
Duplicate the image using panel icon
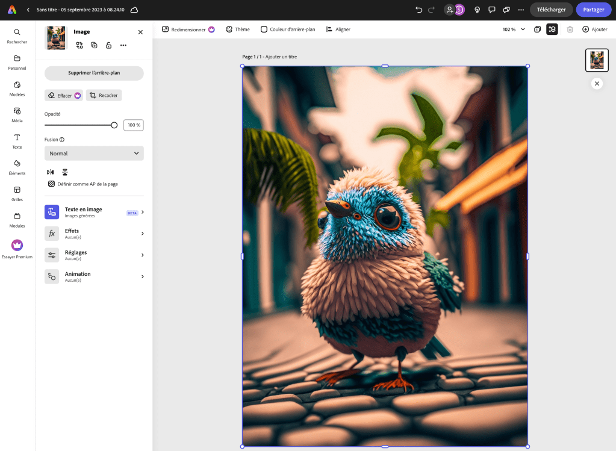[94, 45]
